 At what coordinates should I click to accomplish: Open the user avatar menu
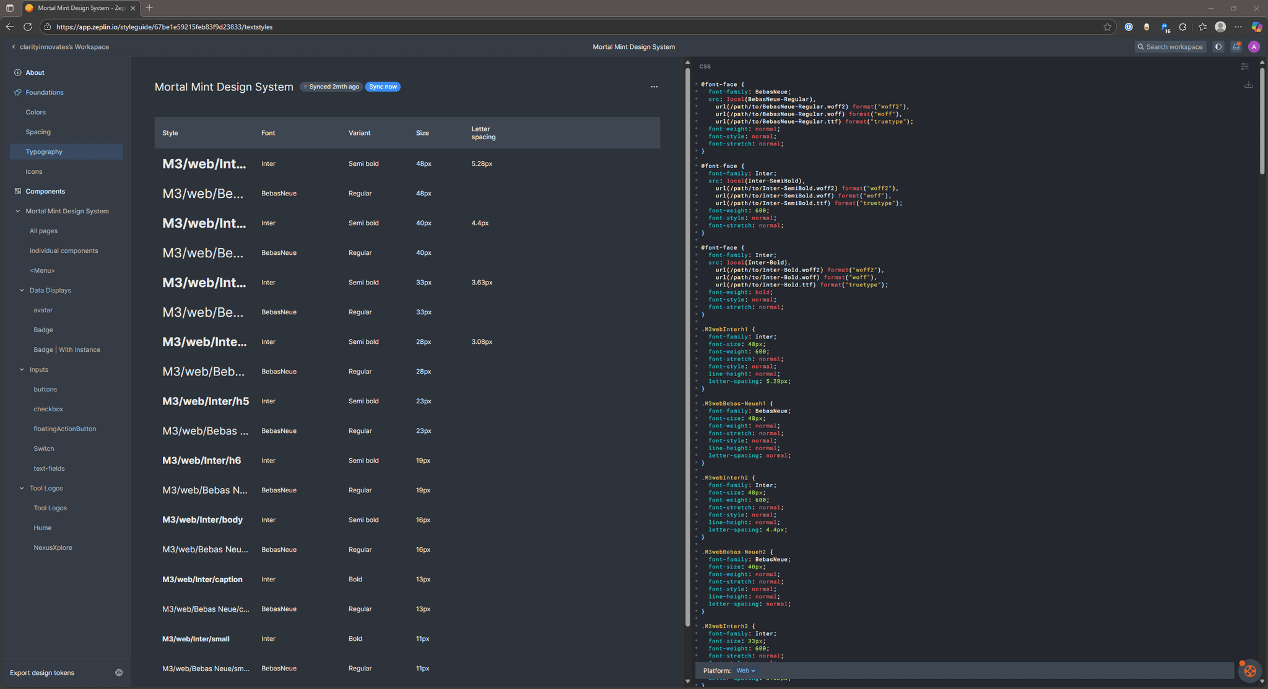(1254, 47)
